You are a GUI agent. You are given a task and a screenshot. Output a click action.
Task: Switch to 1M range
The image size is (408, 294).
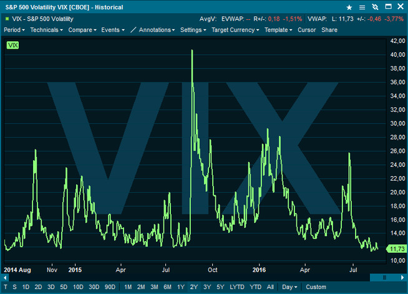pos(128,287)
